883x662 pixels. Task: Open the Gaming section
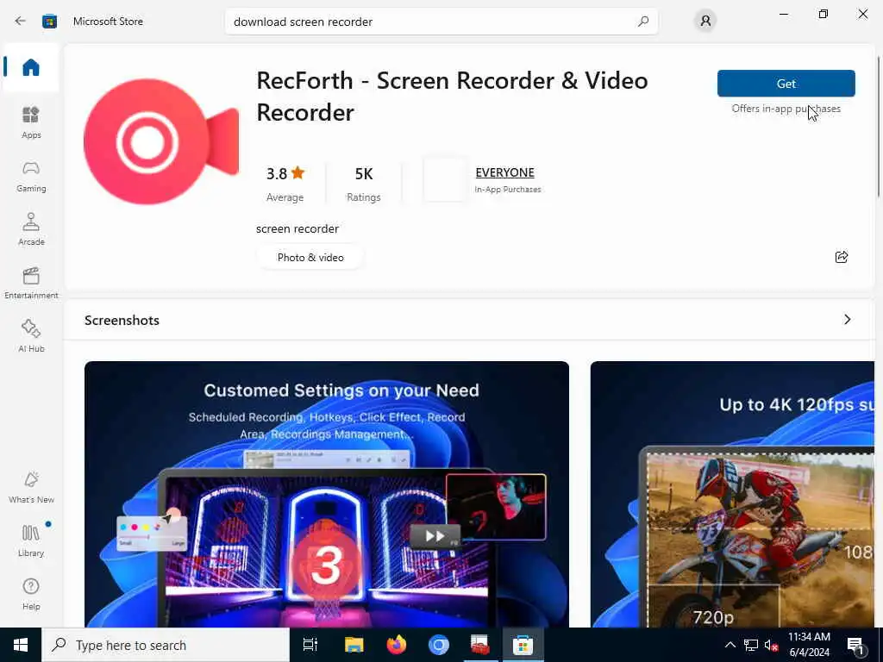pos(31,176)
